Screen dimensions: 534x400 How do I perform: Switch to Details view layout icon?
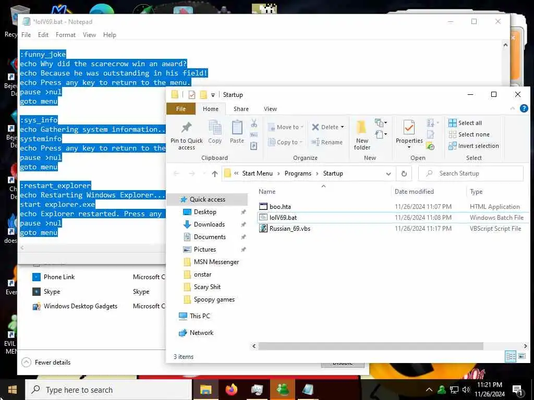[510, 356]
